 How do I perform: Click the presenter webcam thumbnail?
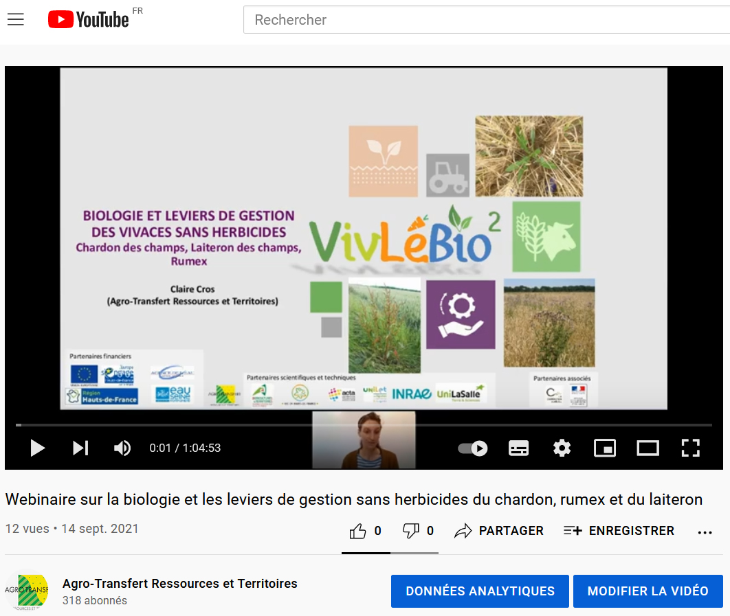click(x=364, y=440)
